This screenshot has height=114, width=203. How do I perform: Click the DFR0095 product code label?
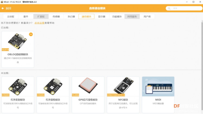click(x=5, y=95)
